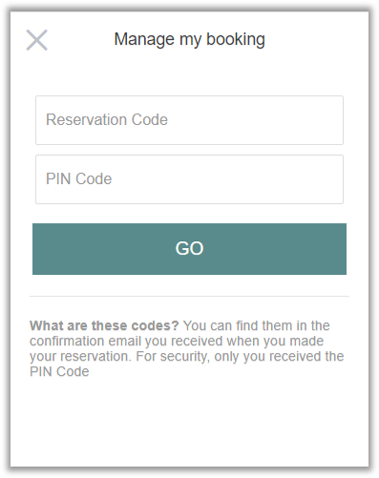Place the cursor in the PIN Code field
This screenshot has width=379, height=478.
(189, 179)
